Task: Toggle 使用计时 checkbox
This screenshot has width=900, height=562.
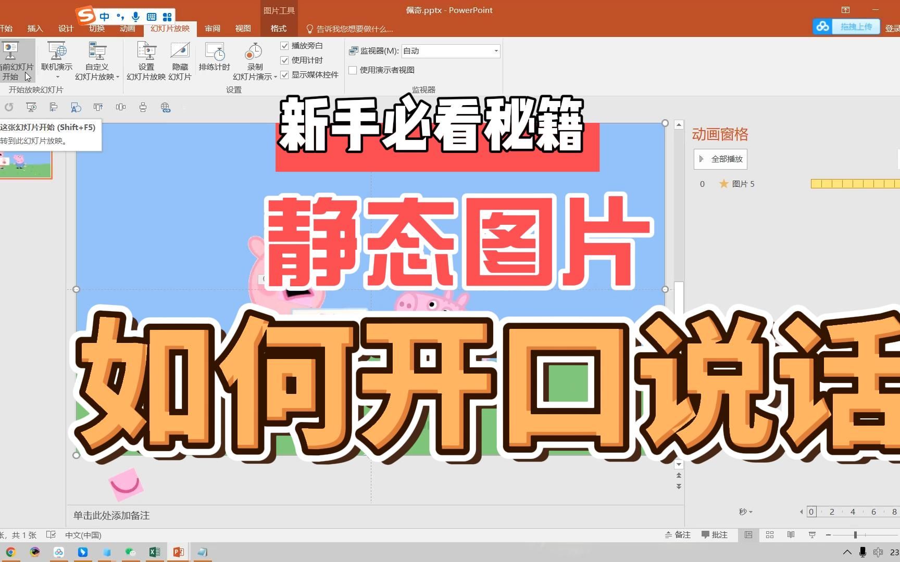Action: (x=284, y=60)
